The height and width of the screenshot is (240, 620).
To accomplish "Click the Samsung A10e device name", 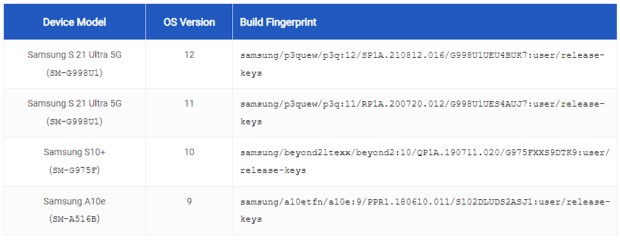I will pos(75,201).
